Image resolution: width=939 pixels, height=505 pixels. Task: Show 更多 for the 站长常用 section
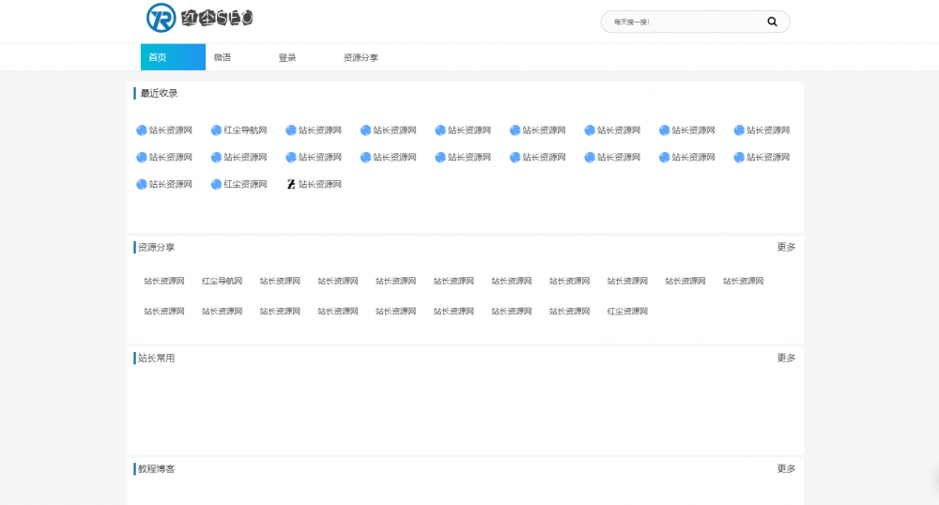coord(786,359)
